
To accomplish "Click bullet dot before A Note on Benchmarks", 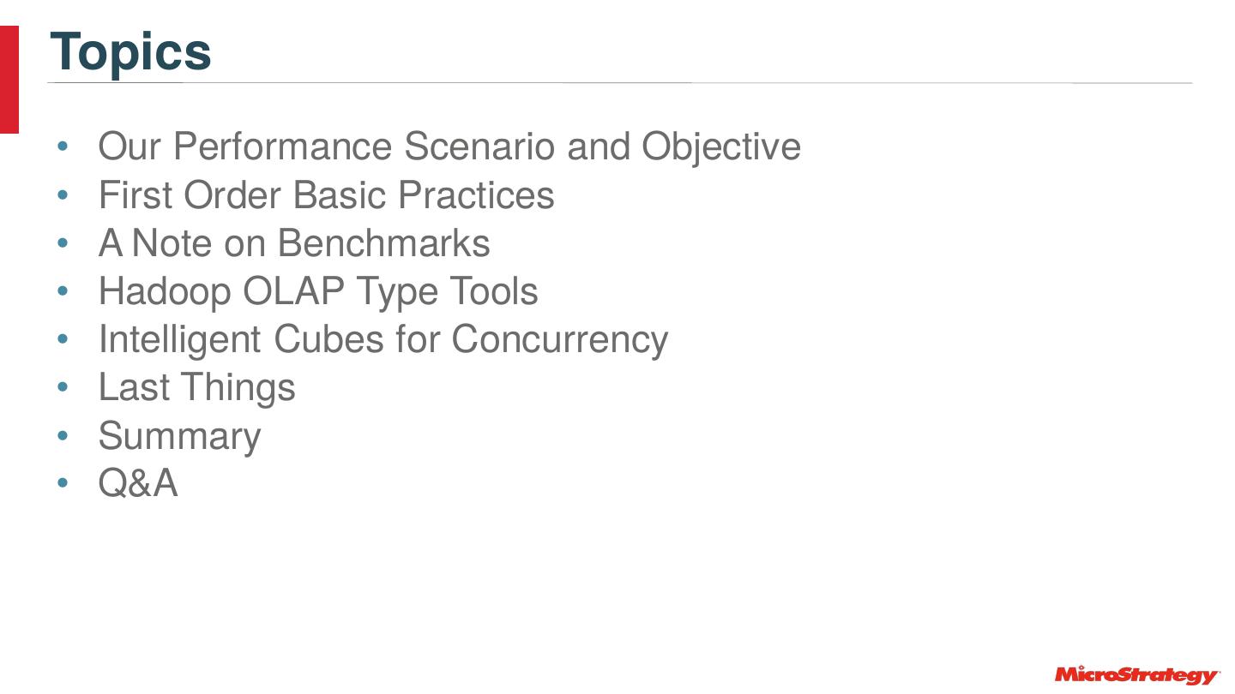I will pyautogui.click(x=62, y=243).
